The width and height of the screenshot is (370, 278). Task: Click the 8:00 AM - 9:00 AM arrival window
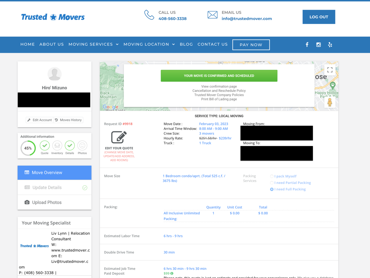[213, 129]
